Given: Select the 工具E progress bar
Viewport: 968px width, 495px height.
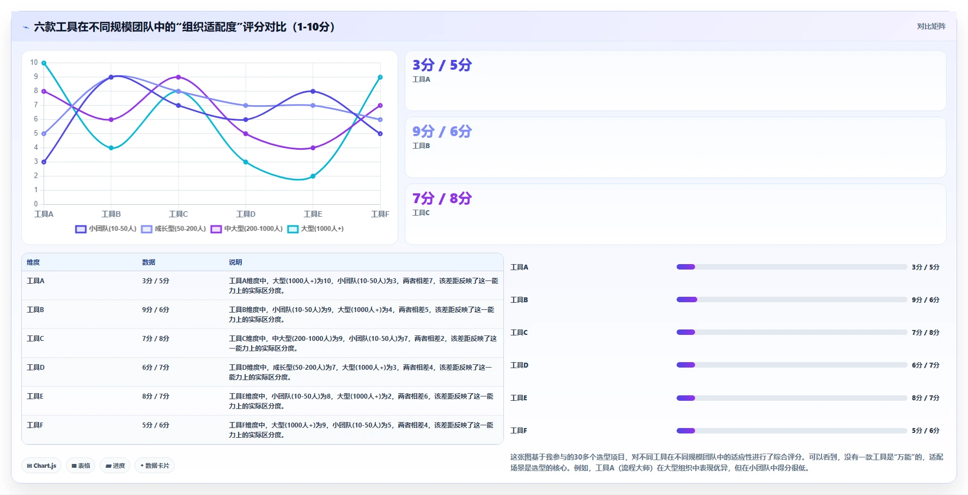Looking at the screenshot, I should pyautogui.click(x=792, y=398).
